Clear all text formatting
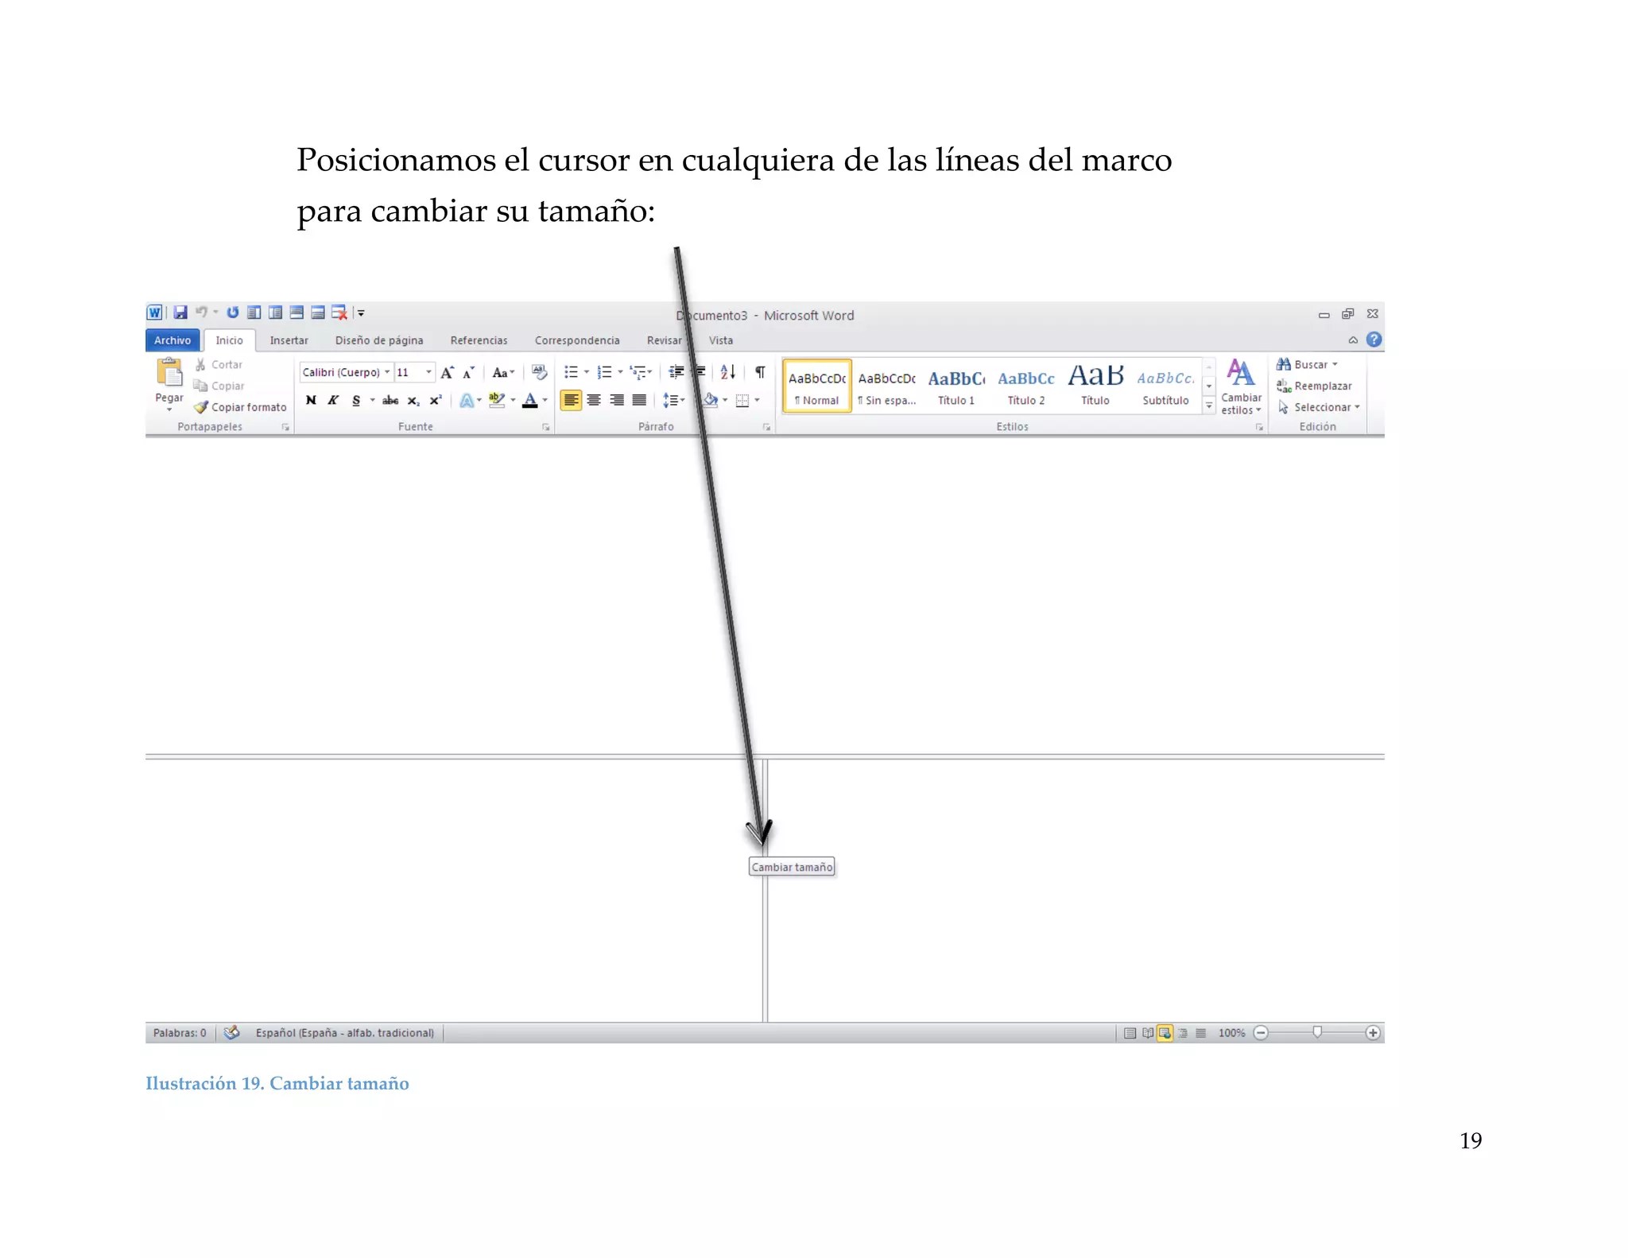This screenshot has height=1258, width=1628. 540,372
